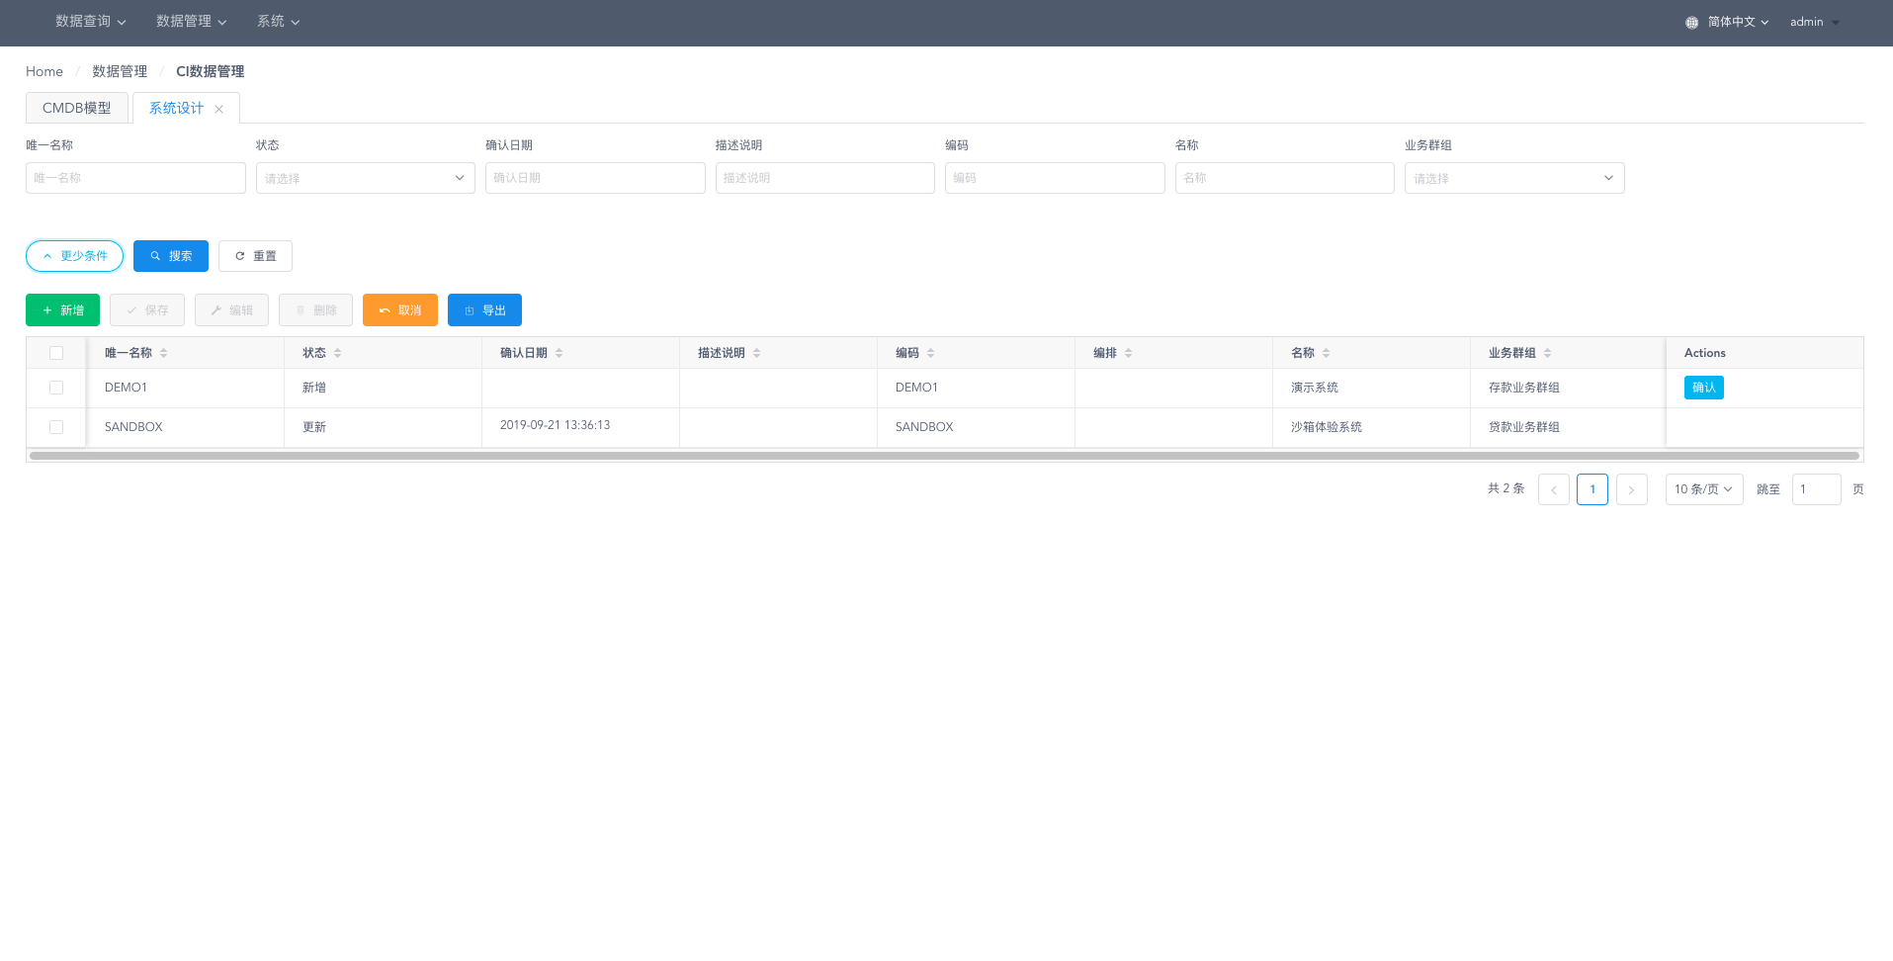The width and height of the screenshot is (1893, 961).
Task: Open the 数据管理 top menu
Action: click(x=192, y=22)
